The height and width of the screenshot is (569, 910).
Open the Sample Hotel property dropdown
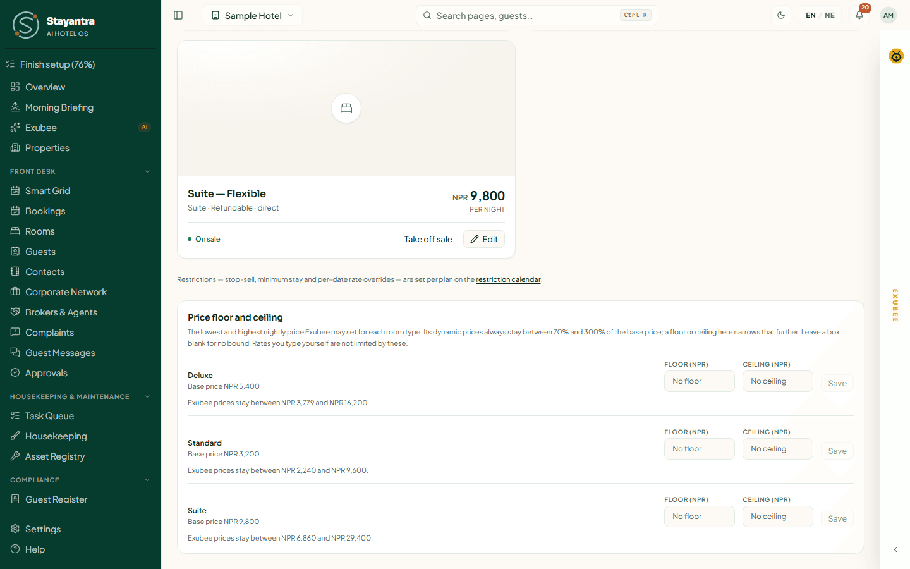pyautogui.click(x=253, y=15)
